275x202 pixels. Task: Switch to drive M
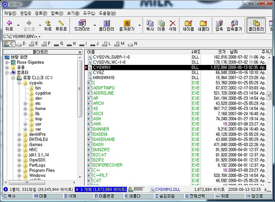click(120, 44)
